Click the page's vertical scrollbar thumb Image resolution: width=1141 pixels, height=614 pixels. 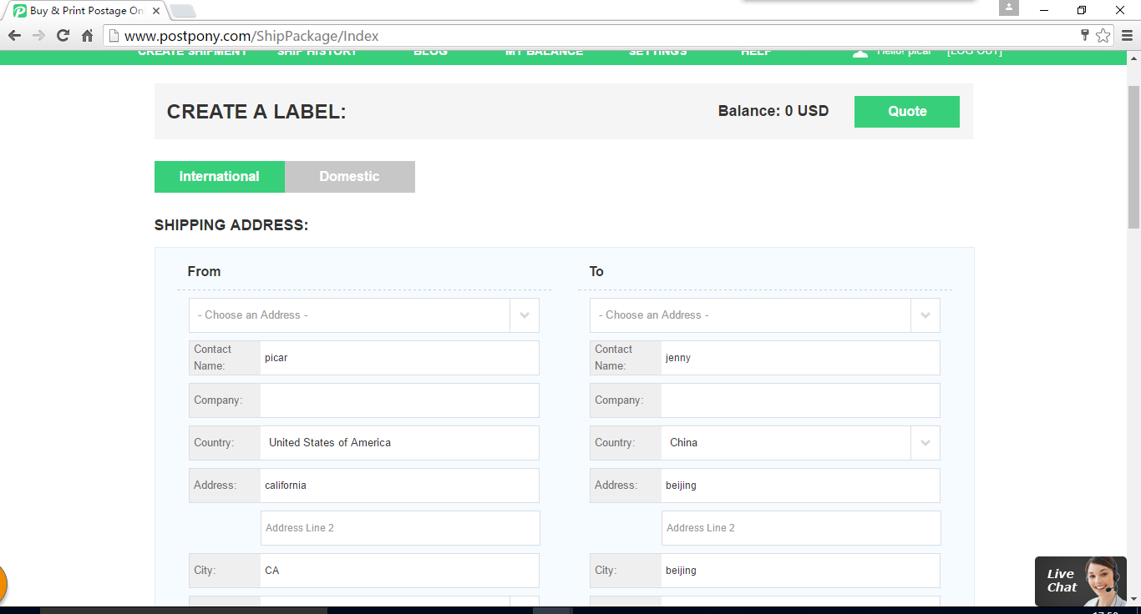(x=1133, y=157)
